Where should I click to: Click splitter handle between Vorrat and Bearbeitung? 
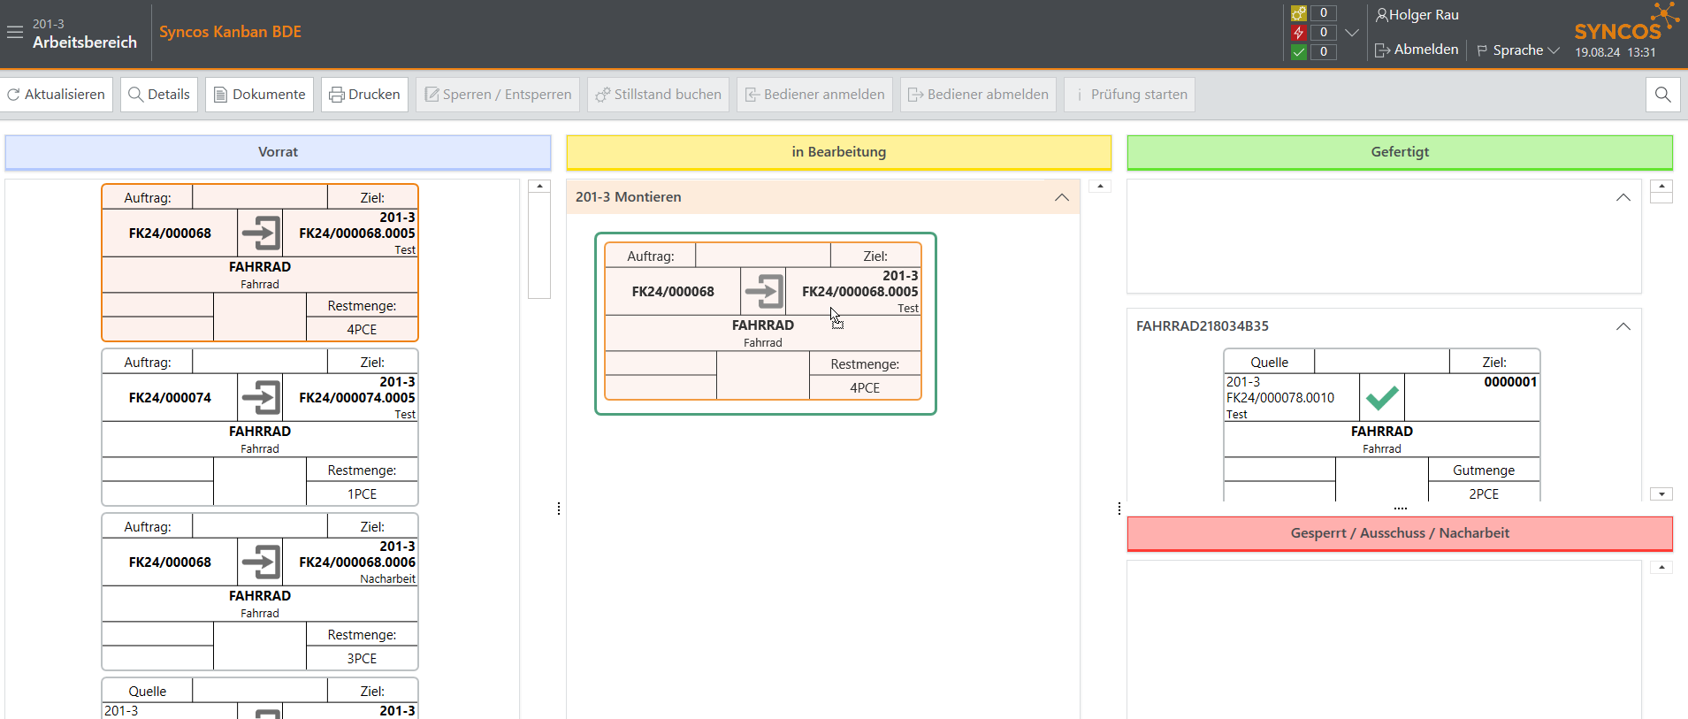point(559,509)
